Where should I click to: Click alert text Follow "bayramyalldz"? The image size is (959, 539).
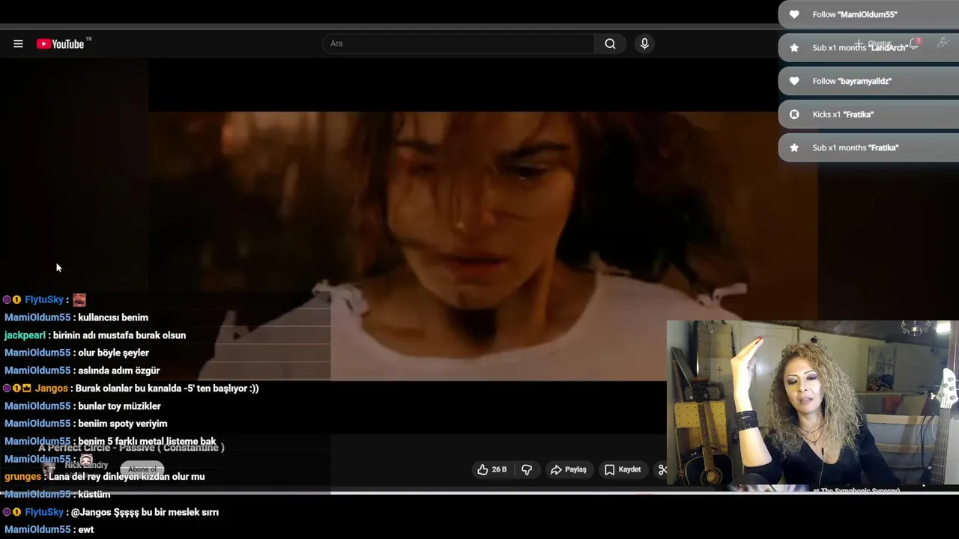(x=852, y=81)
